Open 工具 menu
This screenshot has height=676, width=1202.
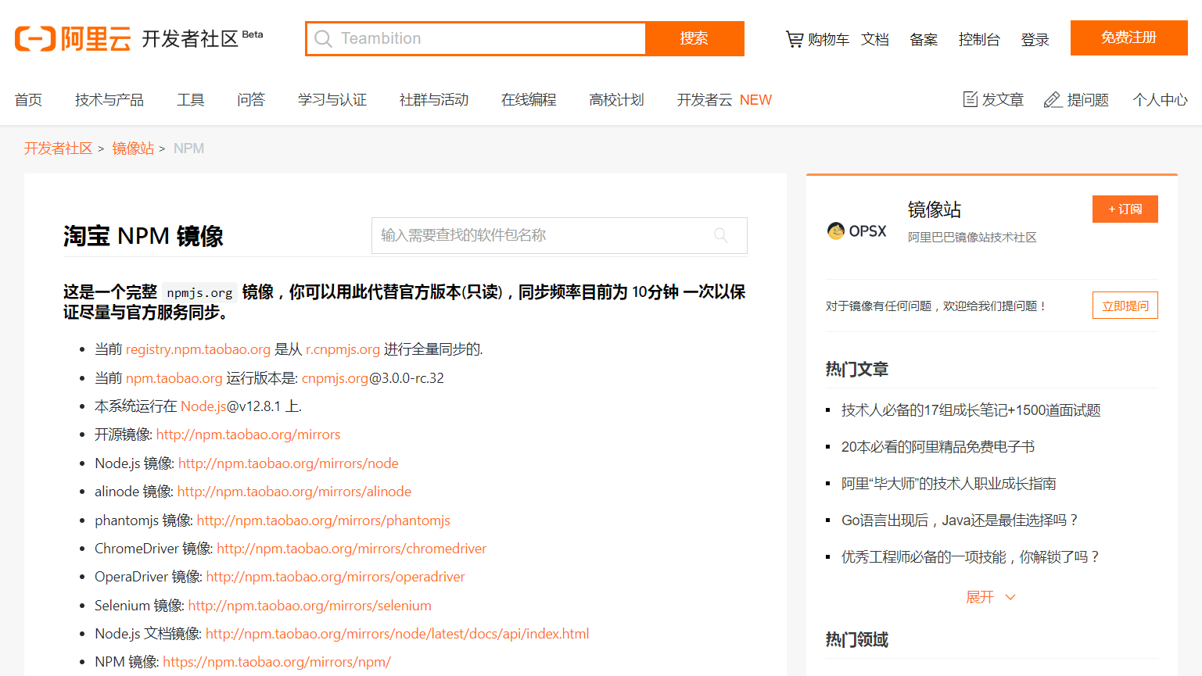click(x=191, y=100)
